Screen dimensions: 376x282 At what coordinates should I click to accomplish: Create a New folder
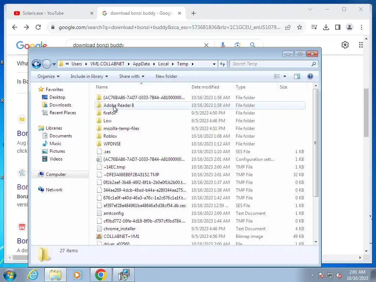166,76
